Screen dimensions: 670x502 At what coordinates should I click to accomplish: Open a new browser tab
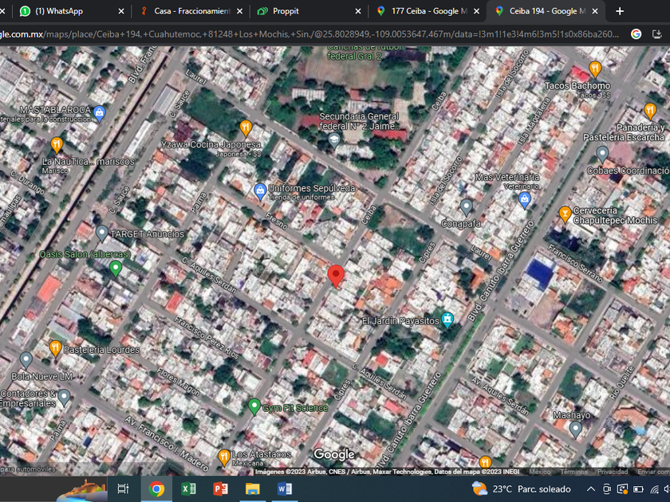coord(620,11)
